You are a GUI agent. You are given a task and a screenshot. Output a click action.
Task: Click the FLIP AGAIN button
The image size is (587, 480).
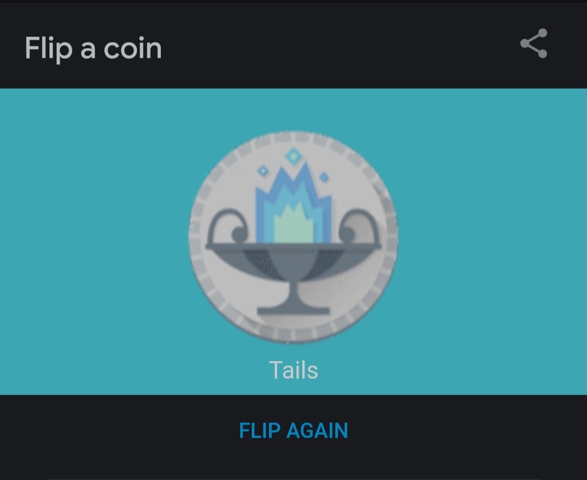(x=293, y=430)
